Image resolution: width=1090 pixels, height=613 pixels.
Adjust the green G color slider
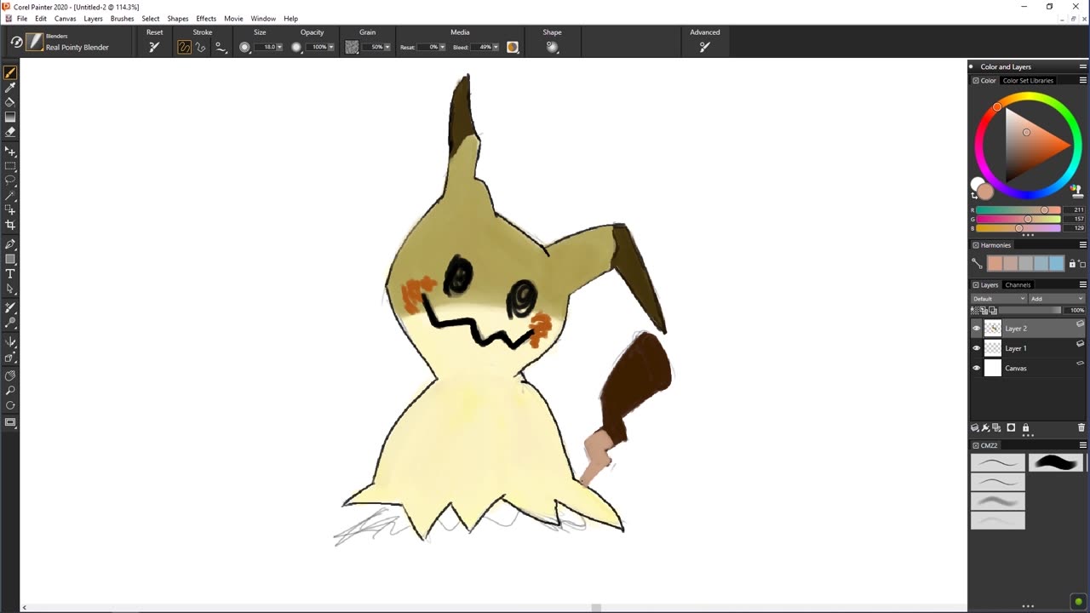(x=1018, y=219)
